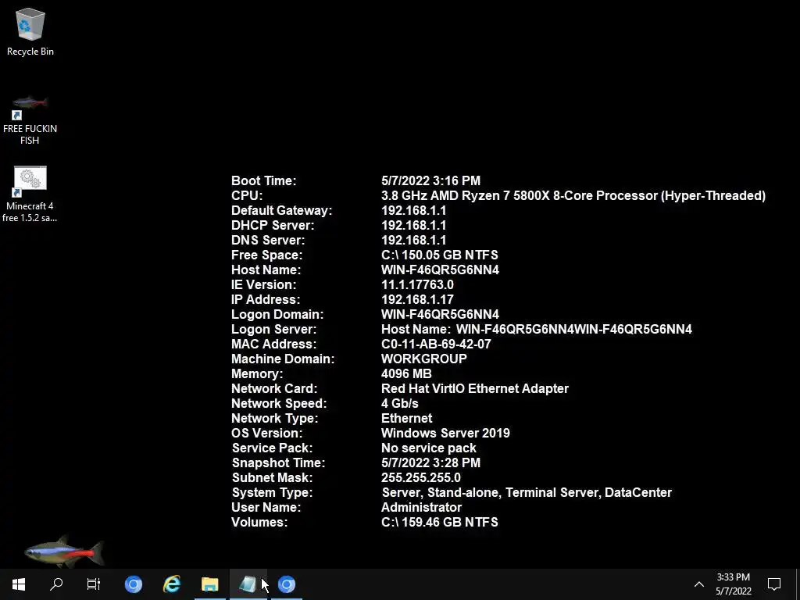Open taskbar Search magnifier
Screen dimensions: 800x600
point(56,584)
